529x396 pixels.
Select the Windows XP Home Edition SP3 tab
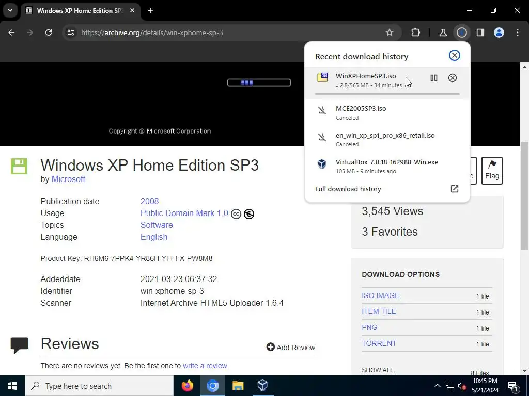coord(81,10)
